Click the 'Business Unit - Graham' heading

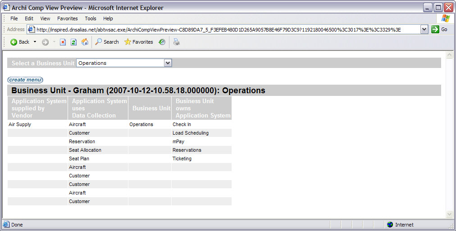[138, 91]
